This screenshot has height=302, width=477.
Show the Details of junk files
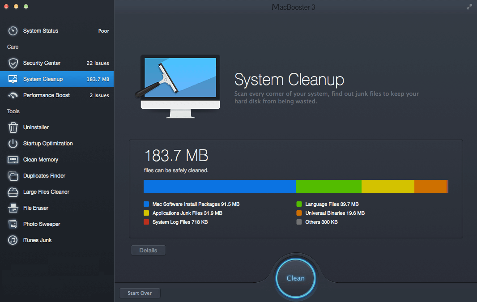point(148,250)
